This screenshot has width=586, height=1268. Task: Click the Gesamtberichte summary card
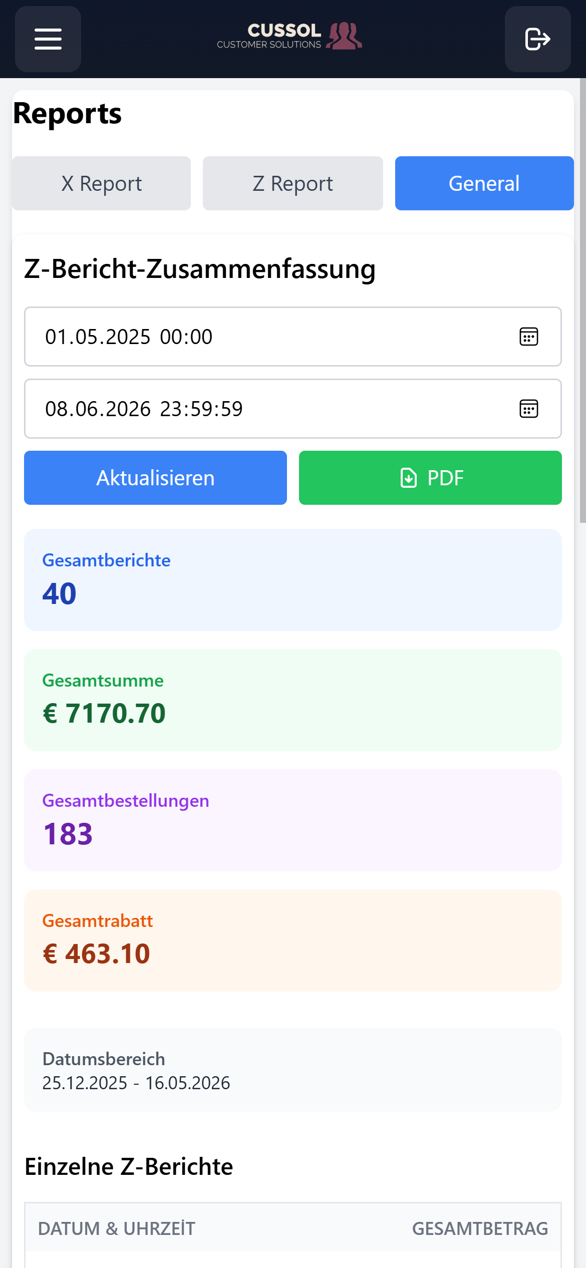coord(293,580)
